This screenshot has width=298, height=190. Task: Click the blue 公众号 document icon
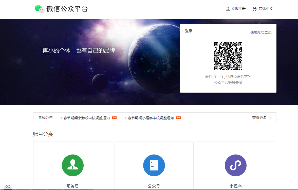click(x=154, y=165)
